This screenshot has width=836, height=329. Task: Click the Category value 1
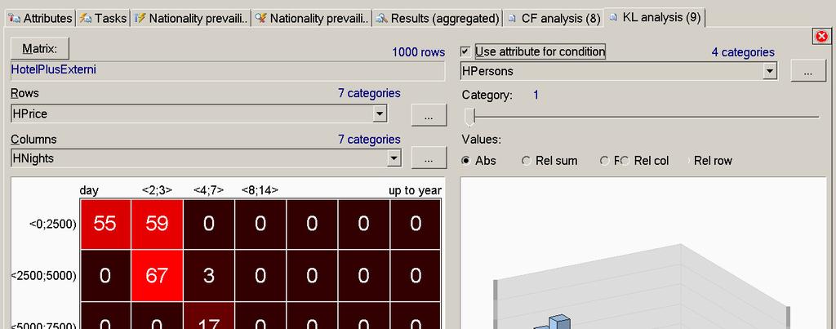coord(536,96)
